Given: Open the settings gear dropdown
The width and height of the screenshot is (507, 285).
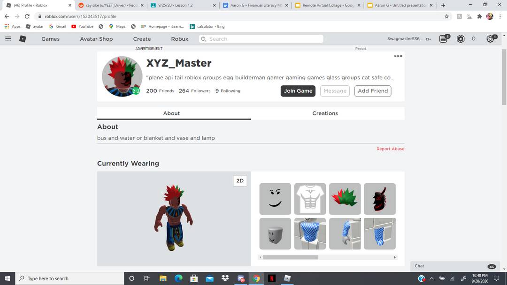Looking at the screenshot, I should (x=491, y=39).
